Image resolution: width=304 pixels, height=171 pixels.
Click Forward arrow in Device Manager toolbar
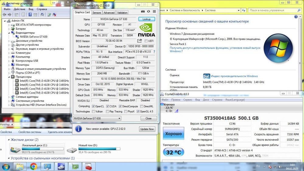pyautogui.click(x=9, y=15)
